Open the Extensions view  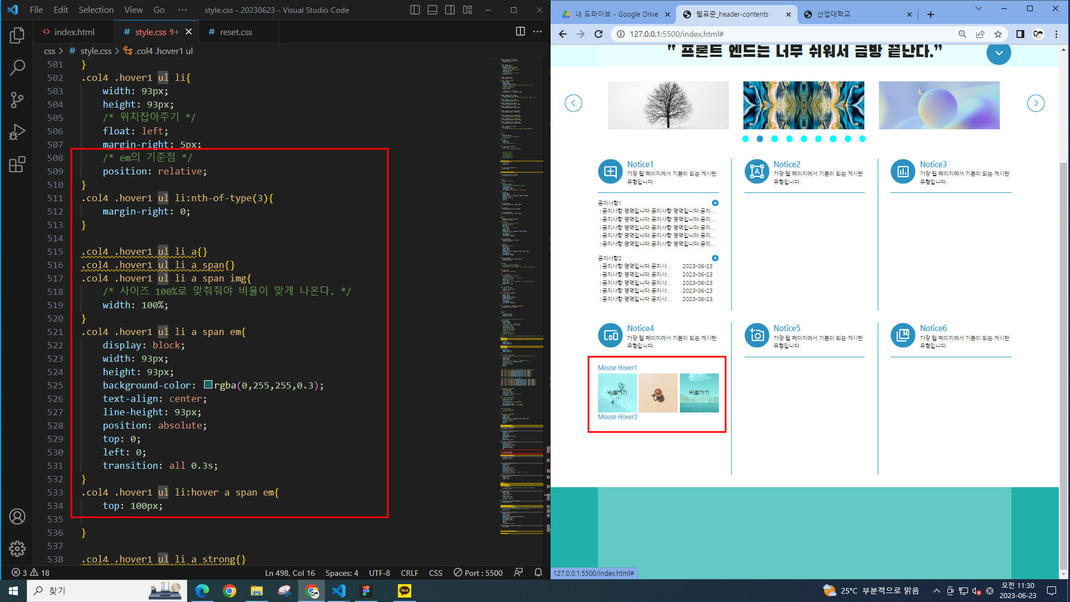[17, 164]
